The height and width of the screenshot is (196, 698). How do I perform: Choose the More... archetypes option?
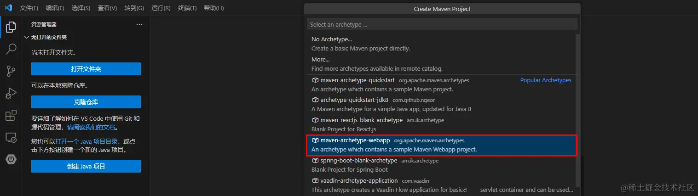tap(441, 64)
